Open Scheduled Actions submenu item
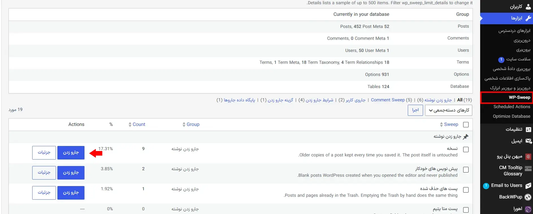533x214 pixels. [x=512, y=107]
